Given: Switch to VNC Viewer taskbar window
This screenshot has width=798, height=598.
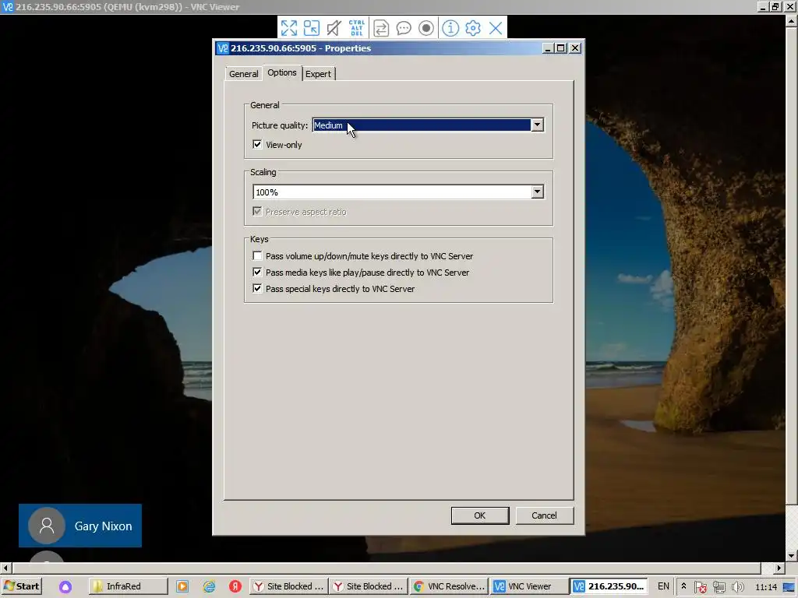Looking at the screenshot, I should point(529,586).
